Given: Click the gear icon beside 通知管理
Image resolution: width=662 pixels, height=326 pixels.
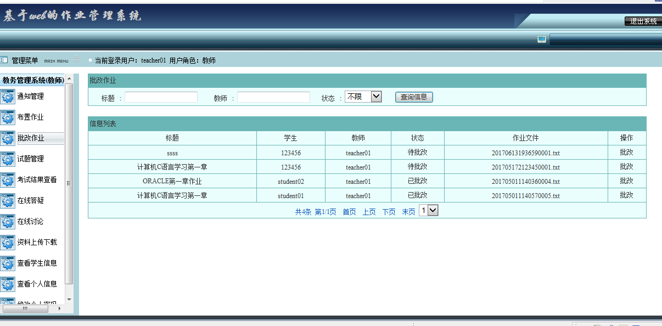Looking at the screenshot, I should pos(8,97).
